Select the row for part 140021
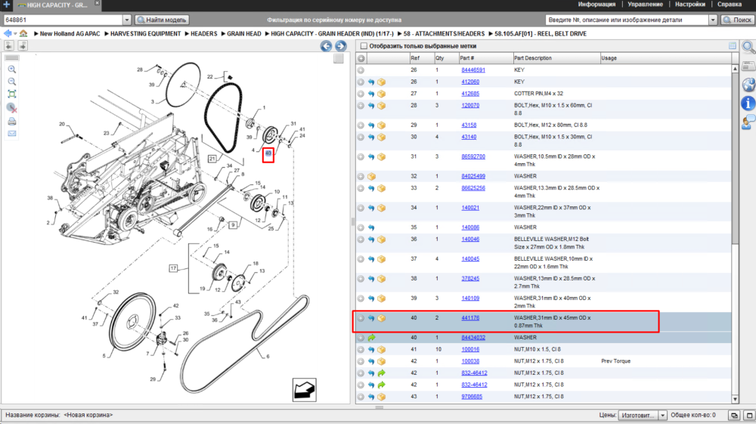756x424 pixels. tap(544, 212)
